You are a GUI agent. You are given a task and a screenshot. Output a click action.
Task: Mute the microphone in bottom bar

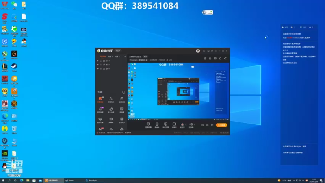tap(182, 125)
